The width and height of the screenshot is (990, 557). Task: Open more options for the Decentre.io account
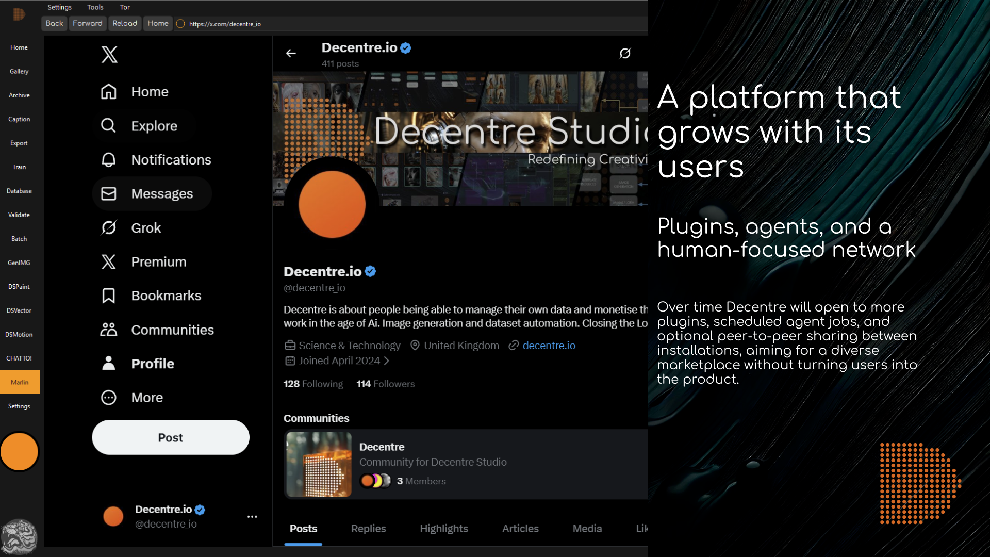(x=252, y=516)
